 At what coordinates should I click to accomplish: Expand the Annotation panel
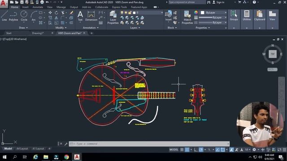click(x=91, y=28)
